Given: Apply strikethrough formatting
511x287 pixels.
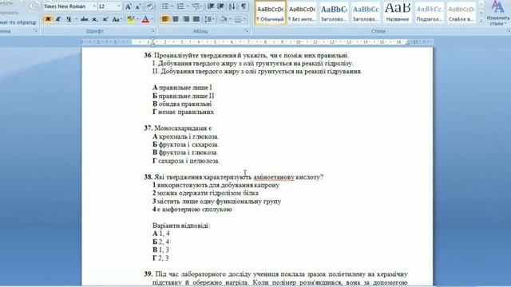Looking at the screenshot, I should (x=84, y=19).
